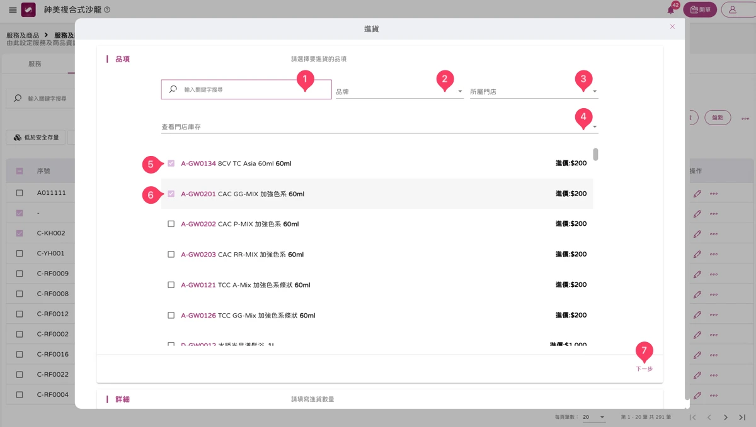Edit row C-RF0002 using pencil icon

click(x=697, y=334)
